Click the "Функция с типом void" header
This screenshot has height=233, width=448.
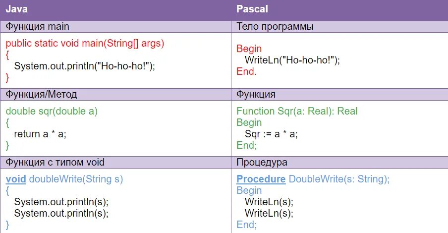[55, 162]
